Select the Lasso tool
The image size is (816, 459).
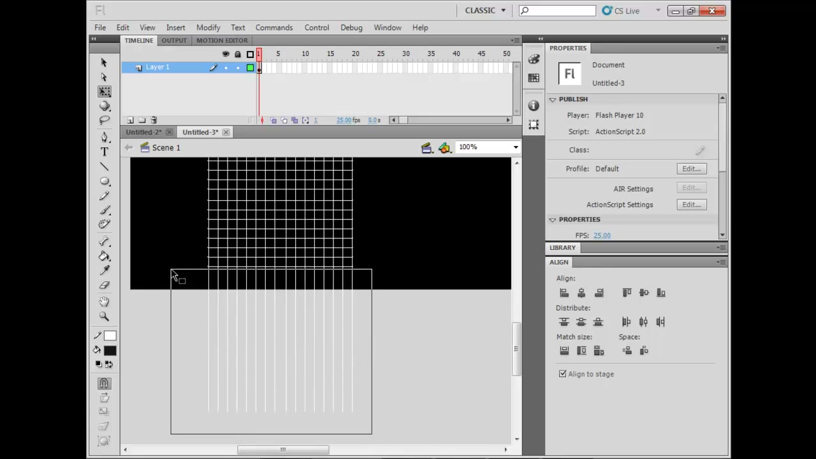coord(105,121)
